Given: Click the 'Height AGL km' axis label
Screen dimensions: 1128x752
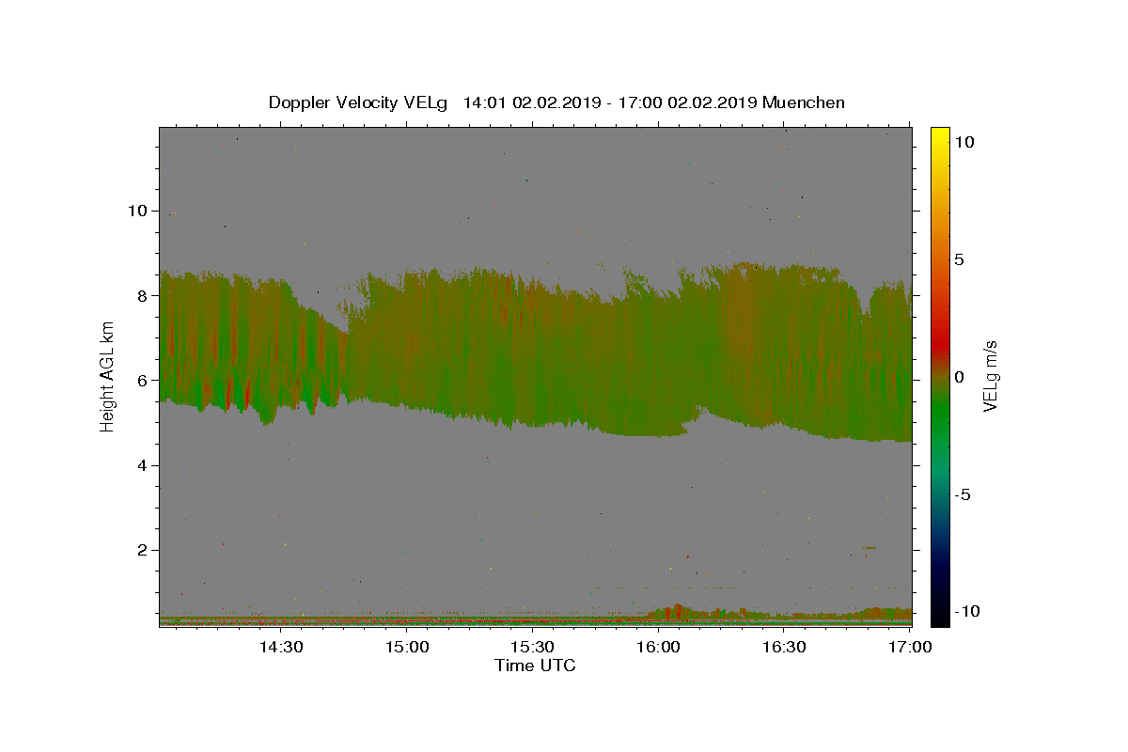Looking at the screenshot, I should (107, 377).
